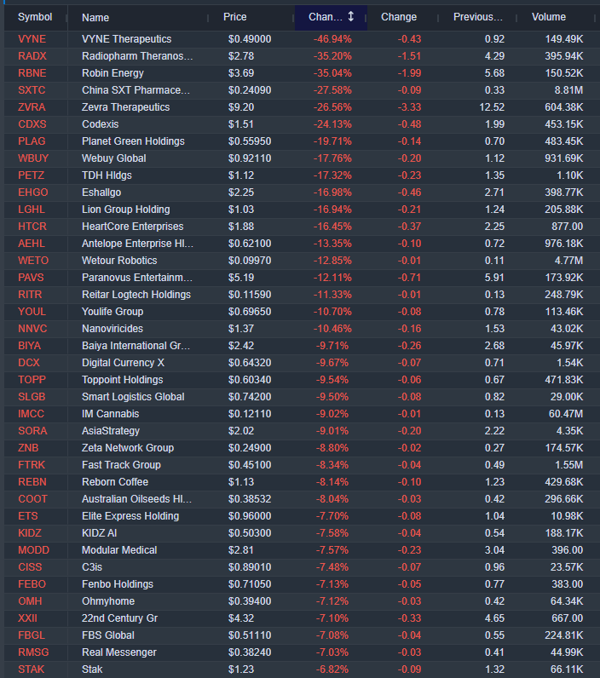600x678 pixels.
Task: Open the KIDZ ticker symbol
Action: click(x=30, y=533)
